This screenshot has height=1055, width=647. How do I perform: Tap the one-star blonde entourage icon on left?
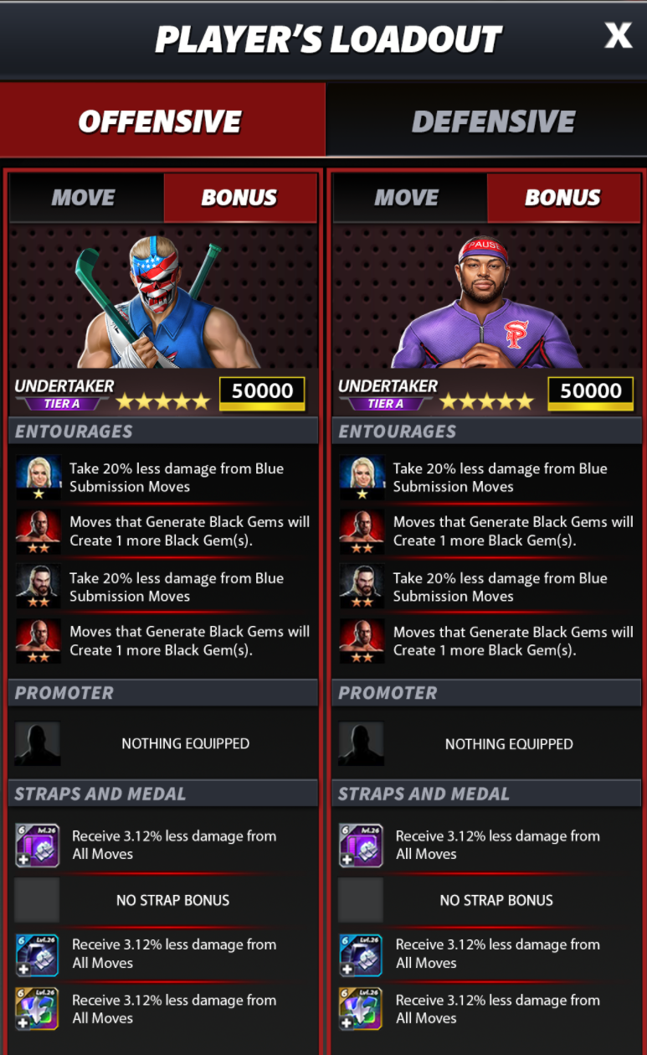pyautogui.click(x=39, y=477)
